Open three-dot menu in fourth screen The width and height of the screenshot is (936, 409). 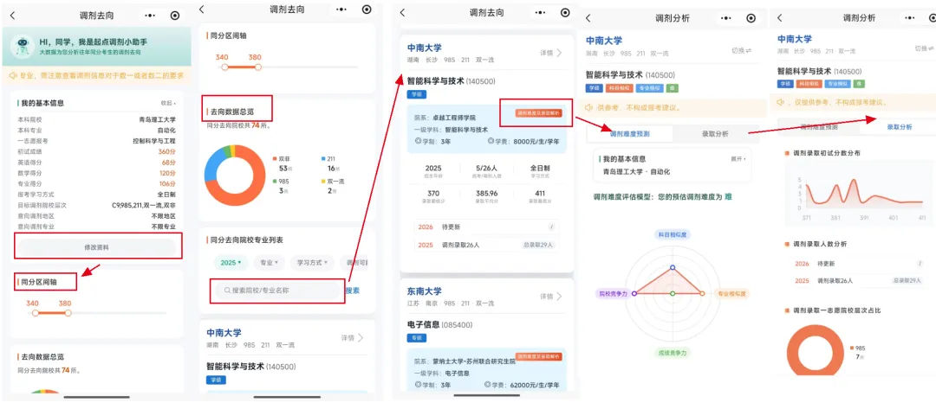point(726,18)
